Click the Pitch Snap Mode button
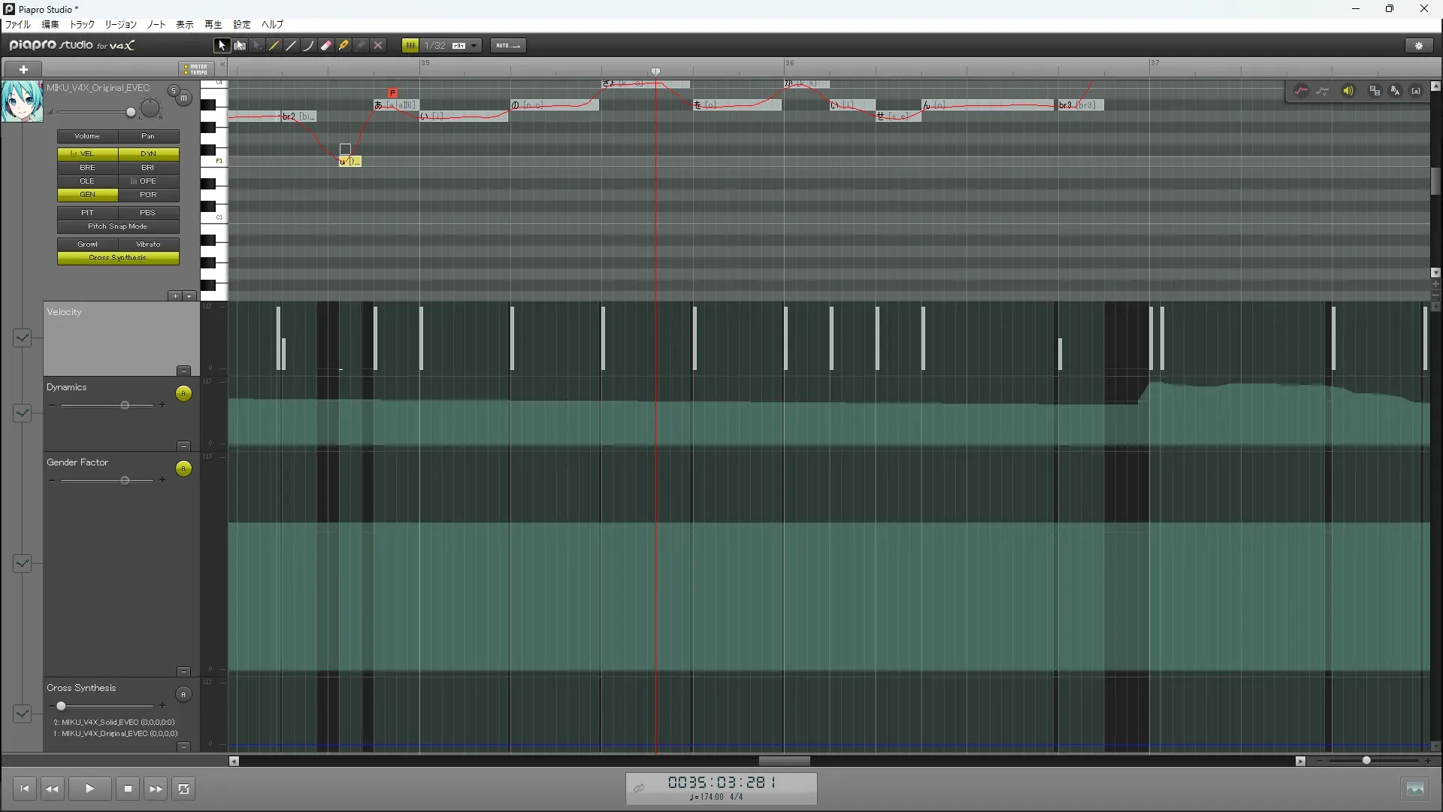 click(118, 226)
